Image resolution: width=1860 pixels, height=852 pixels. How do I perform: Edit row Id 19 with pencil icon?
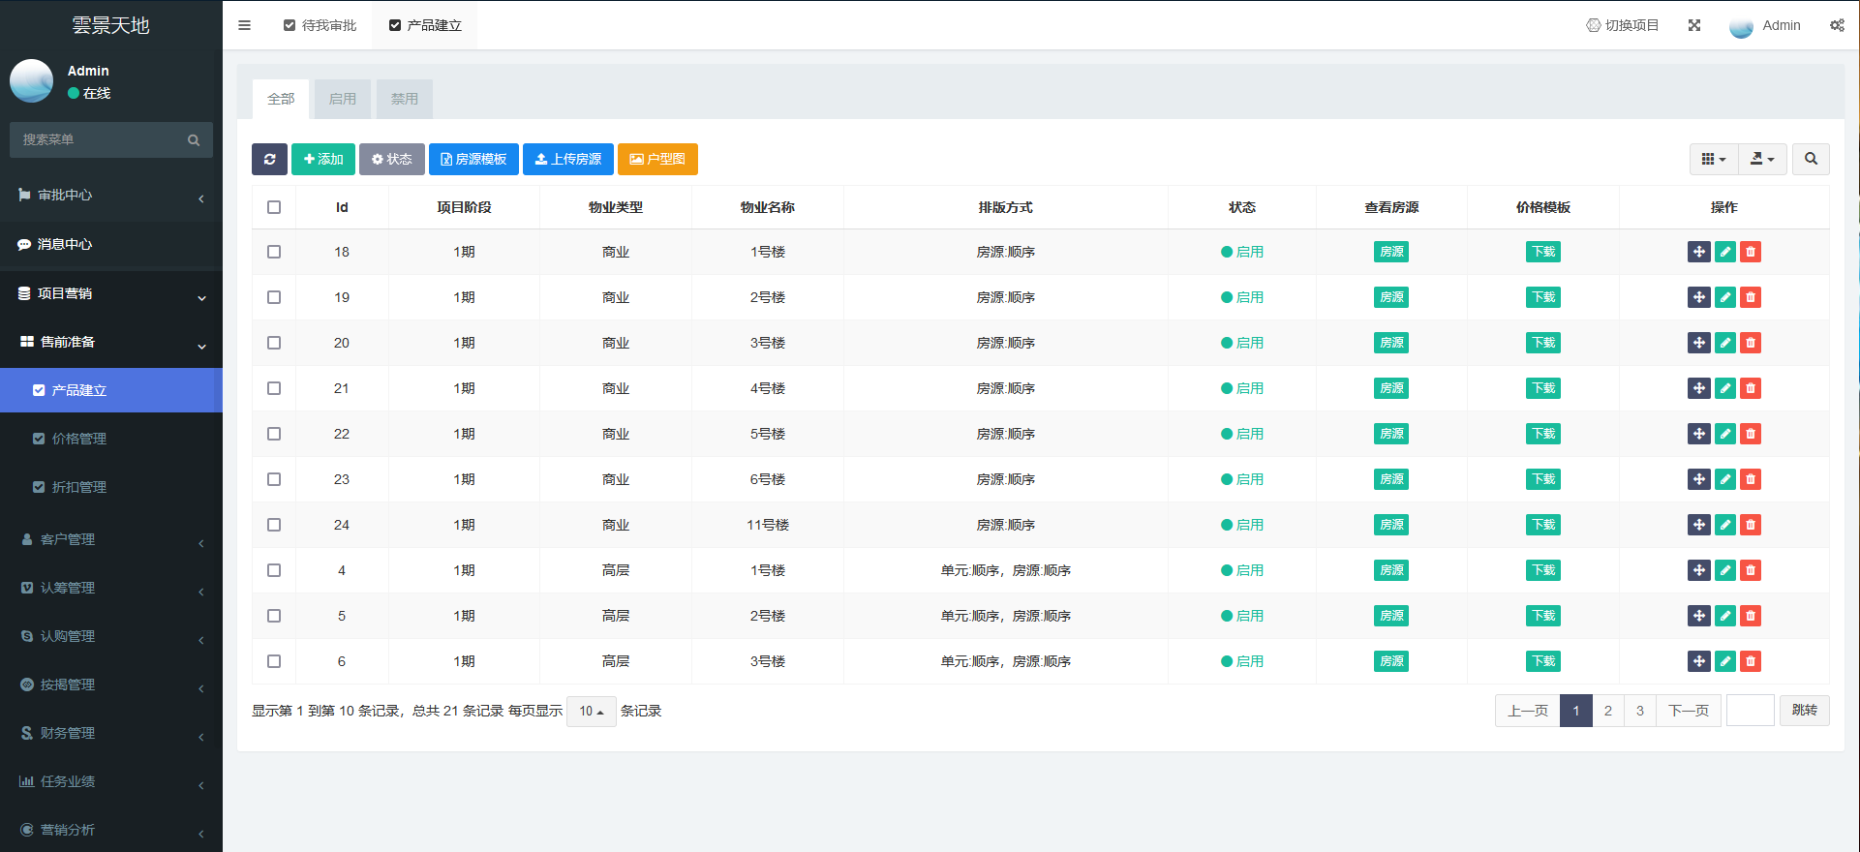pos(1725,297)
